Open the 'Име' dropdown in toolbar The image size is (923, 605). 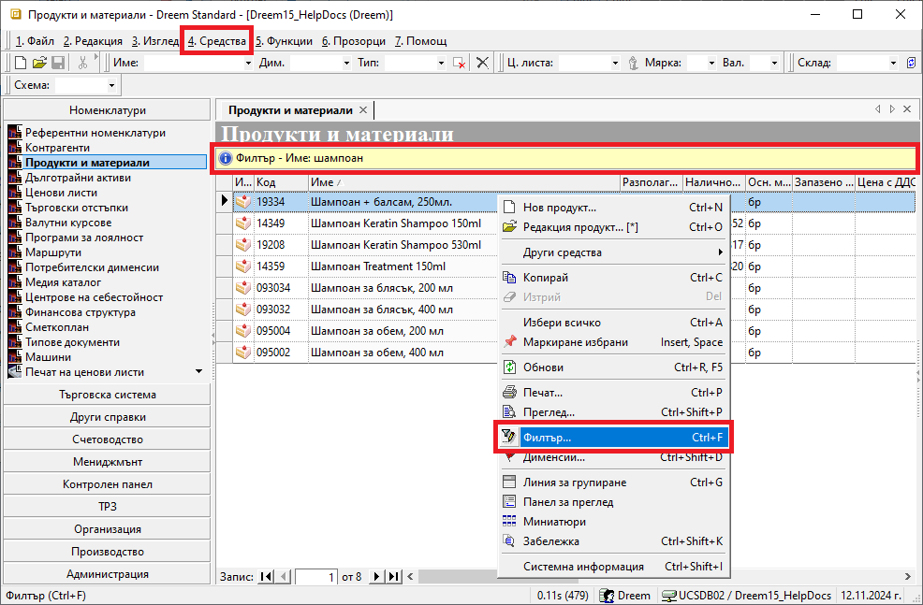248,63
